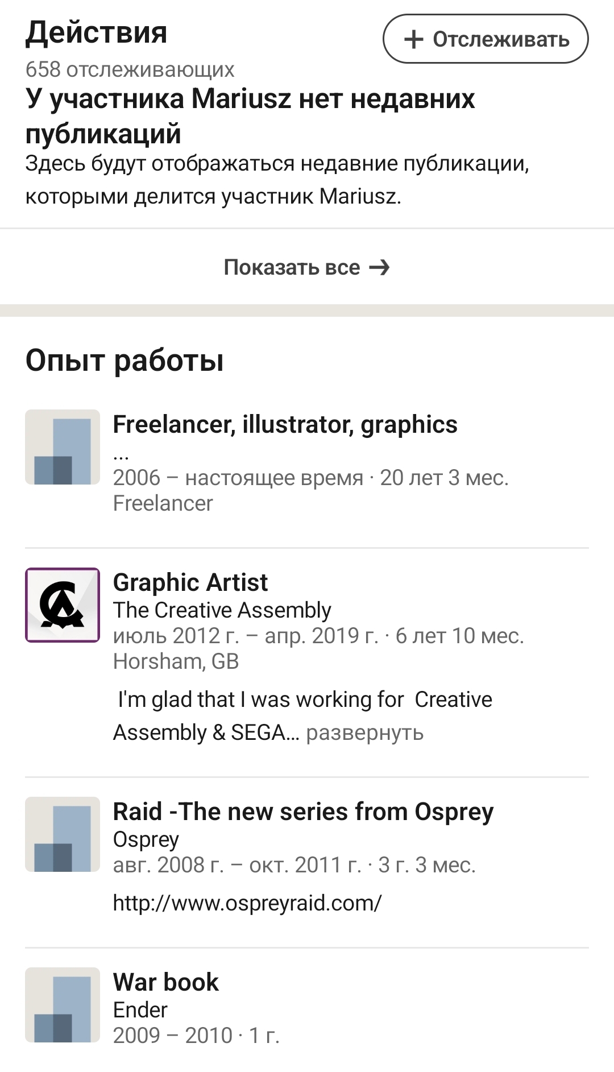The width and height of the screenshot is (614, 1072).
Task: Expand description with развернуть
Action: pyautogui.click(x=365, y=732)
